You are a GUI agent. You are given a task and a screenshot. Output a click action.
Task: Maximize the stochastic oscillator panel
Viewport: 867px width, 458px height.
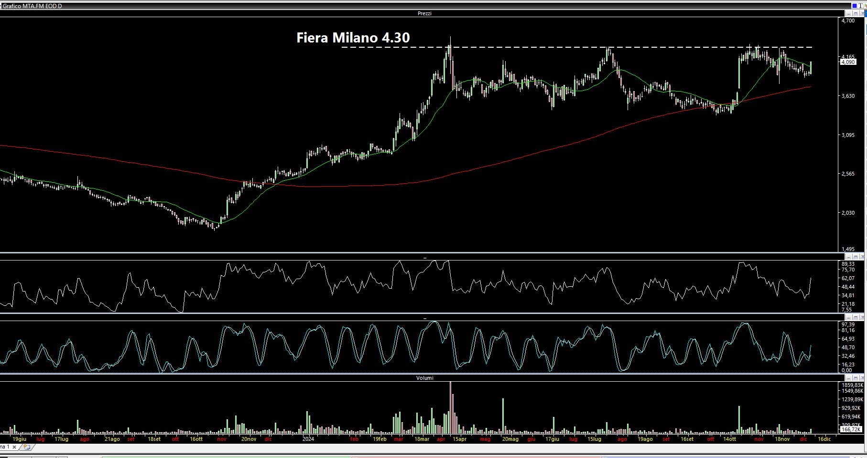pyautogui.click(x=856, y=317)
